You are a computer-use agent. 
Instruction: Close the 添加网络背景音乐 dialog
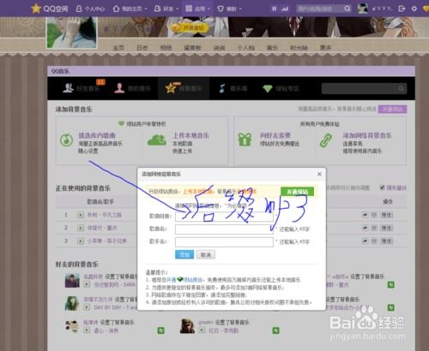pos(319,174)
